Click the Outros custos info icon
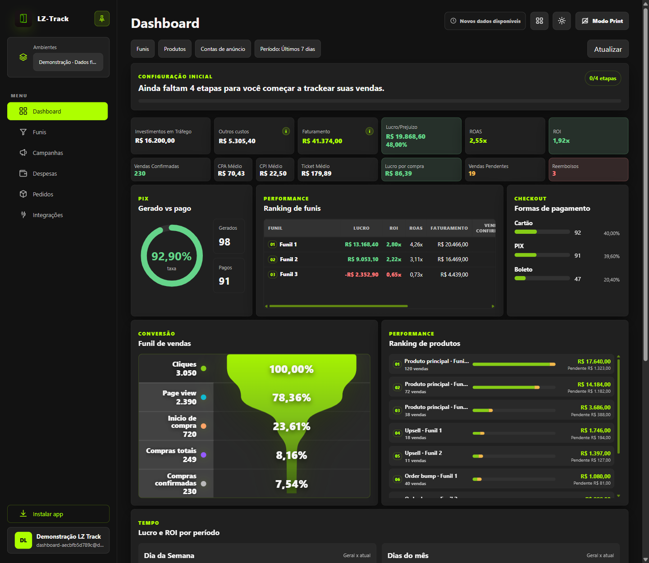The height and width of the screenshot is (563, 649). [286, 131]
